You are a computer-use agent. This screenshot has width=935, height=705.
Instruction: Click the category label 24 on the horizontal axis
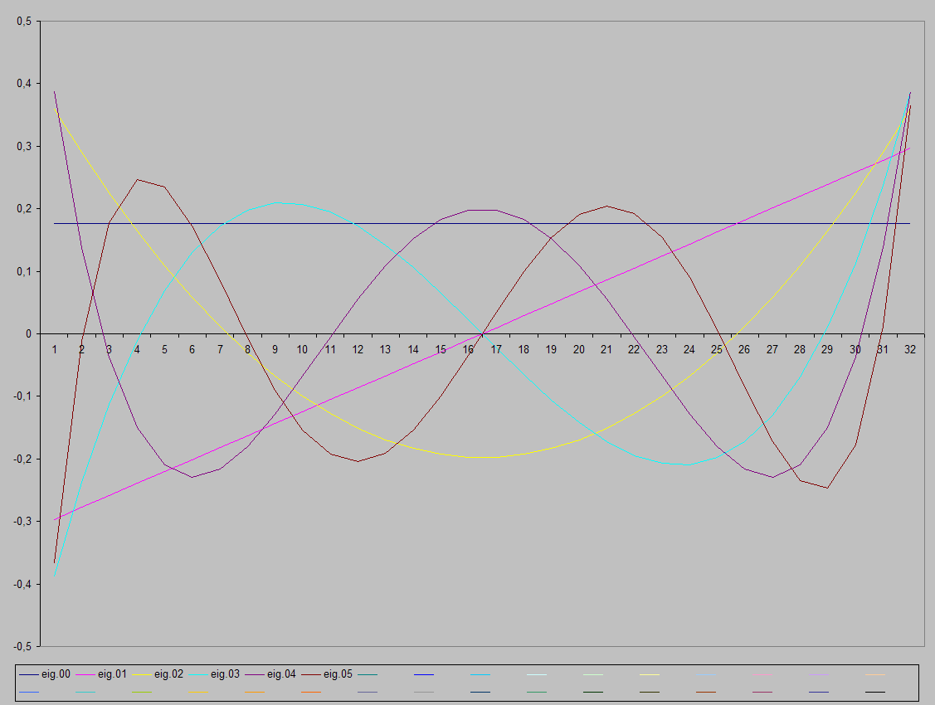689,350
